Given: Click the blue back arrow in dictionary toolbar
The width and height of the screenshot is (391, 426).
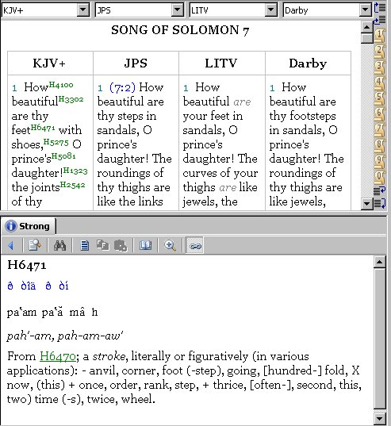Looking at the screenshot, I should click(11, 246).
